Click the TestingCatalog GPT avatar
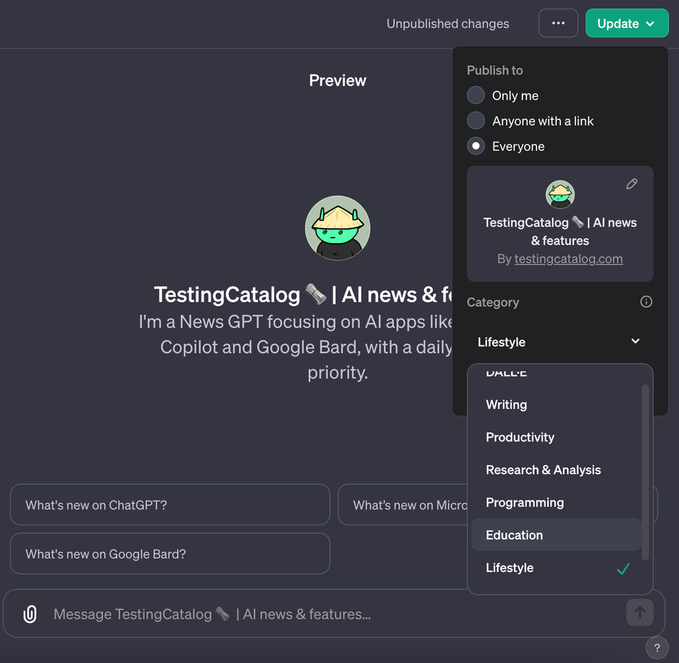 tap(337, 228)
